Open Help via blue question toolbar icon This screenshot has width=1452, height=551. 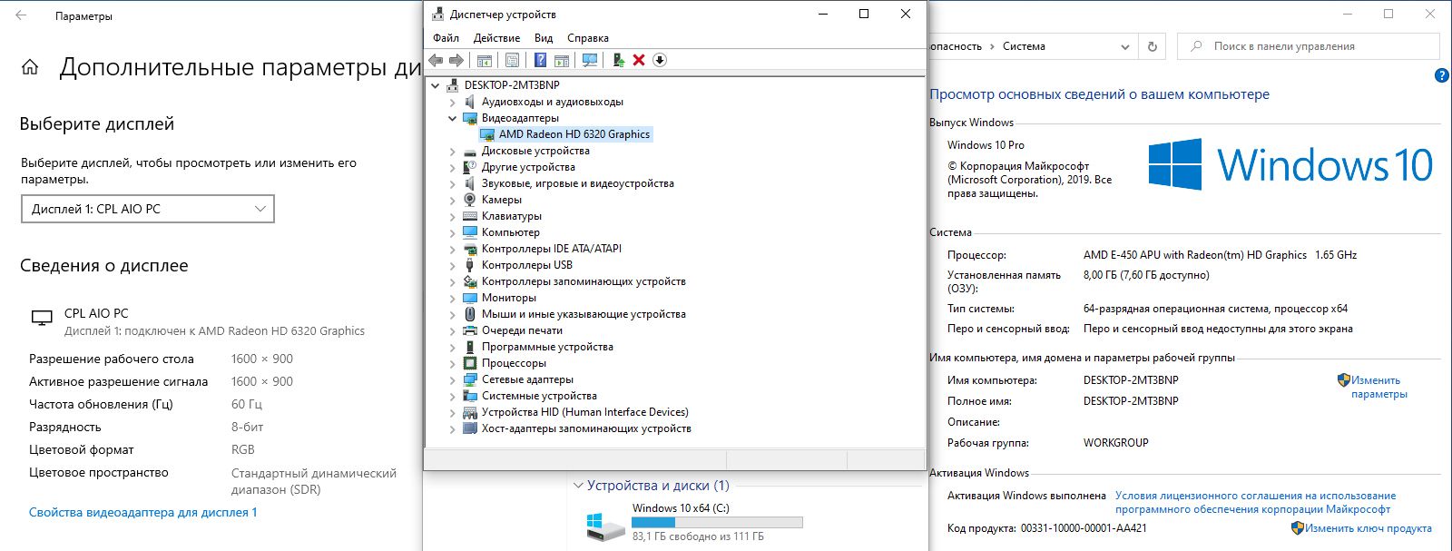540,60
